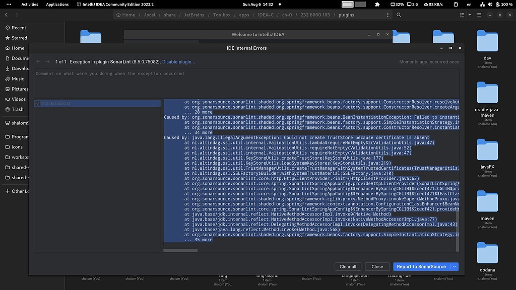Screen dimensions: 516x290
Task: Click the 32% battery indicator
Action: [398, 5]
